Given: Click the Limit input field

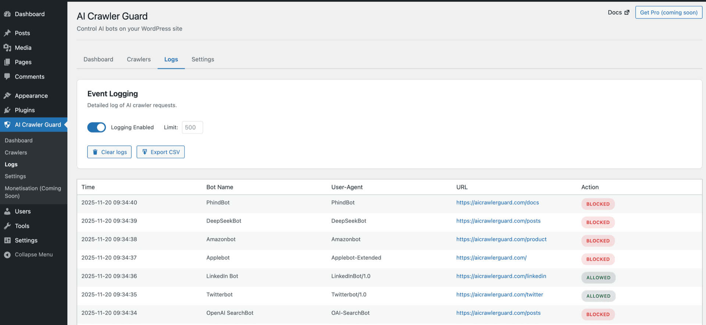Looking at the screenshot, I should tap(192, 127).
